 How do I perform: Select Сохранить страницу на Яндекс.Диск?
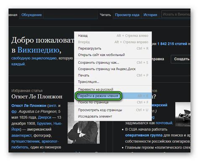[113, 69]
